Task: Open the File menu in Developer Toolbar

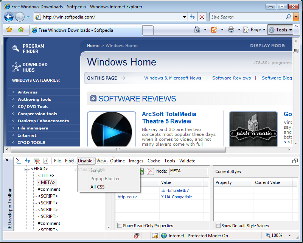Action: (57, 161)
